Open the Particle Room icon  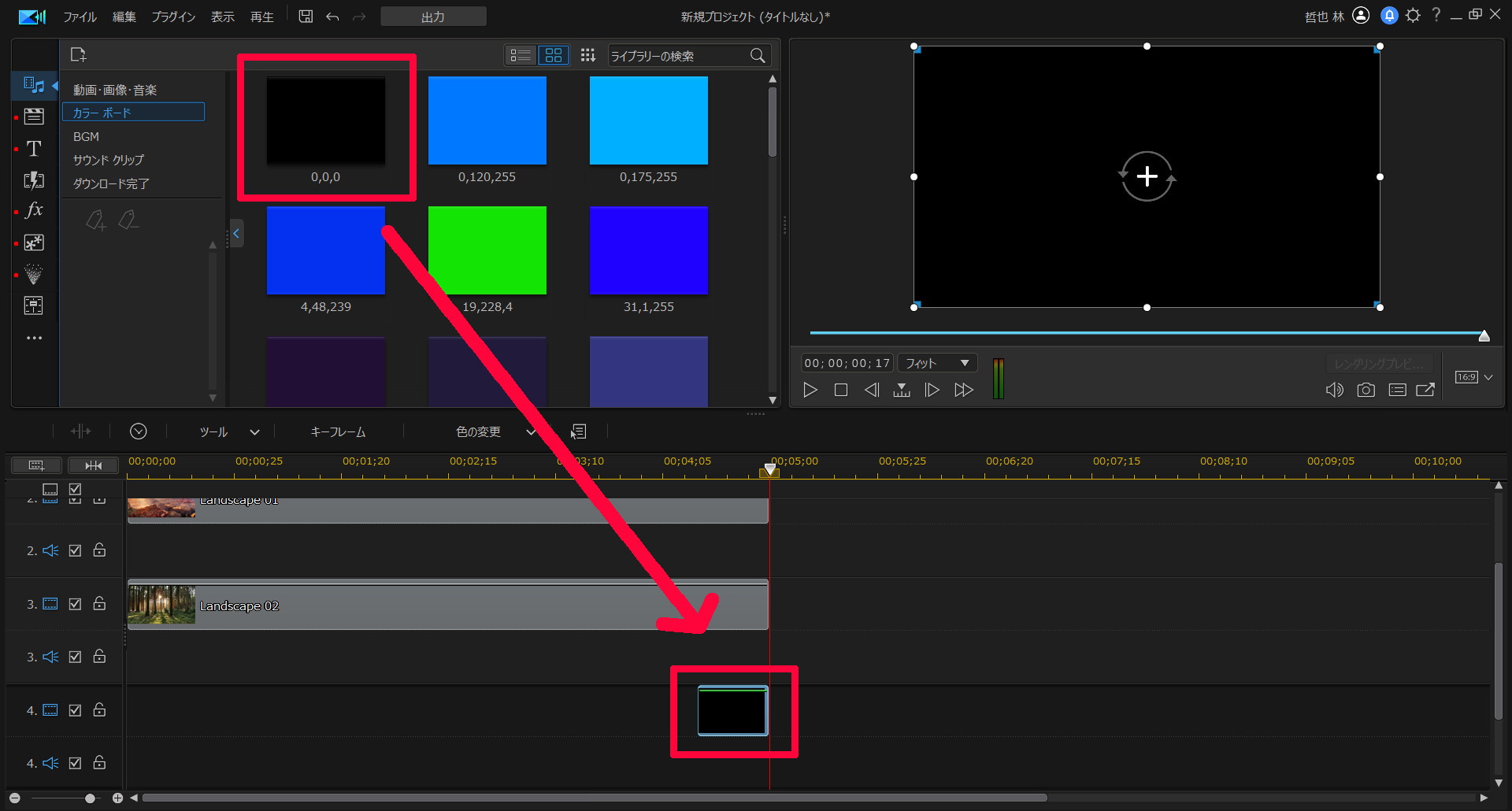pos(34,274)
